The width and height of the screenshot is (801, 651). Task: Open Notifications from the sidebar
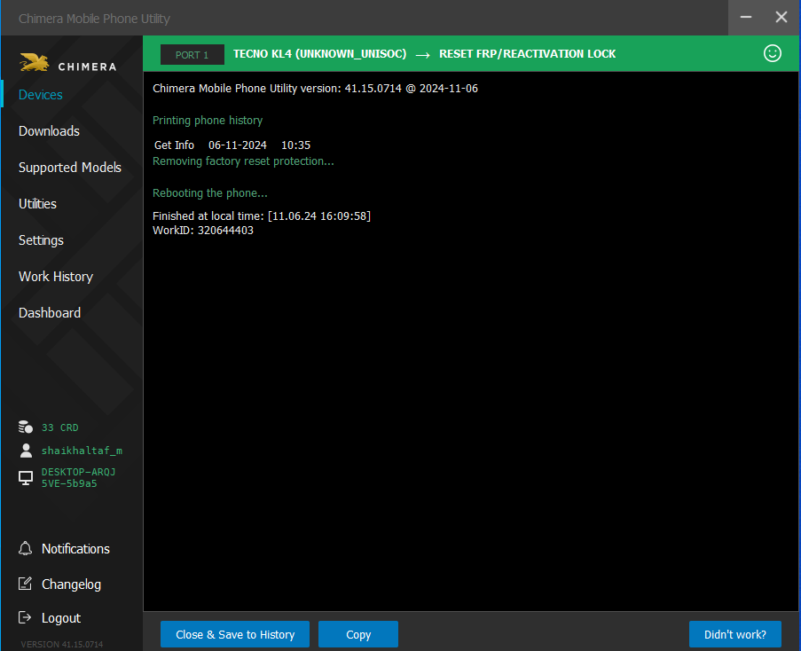click(x=75, y=548)
